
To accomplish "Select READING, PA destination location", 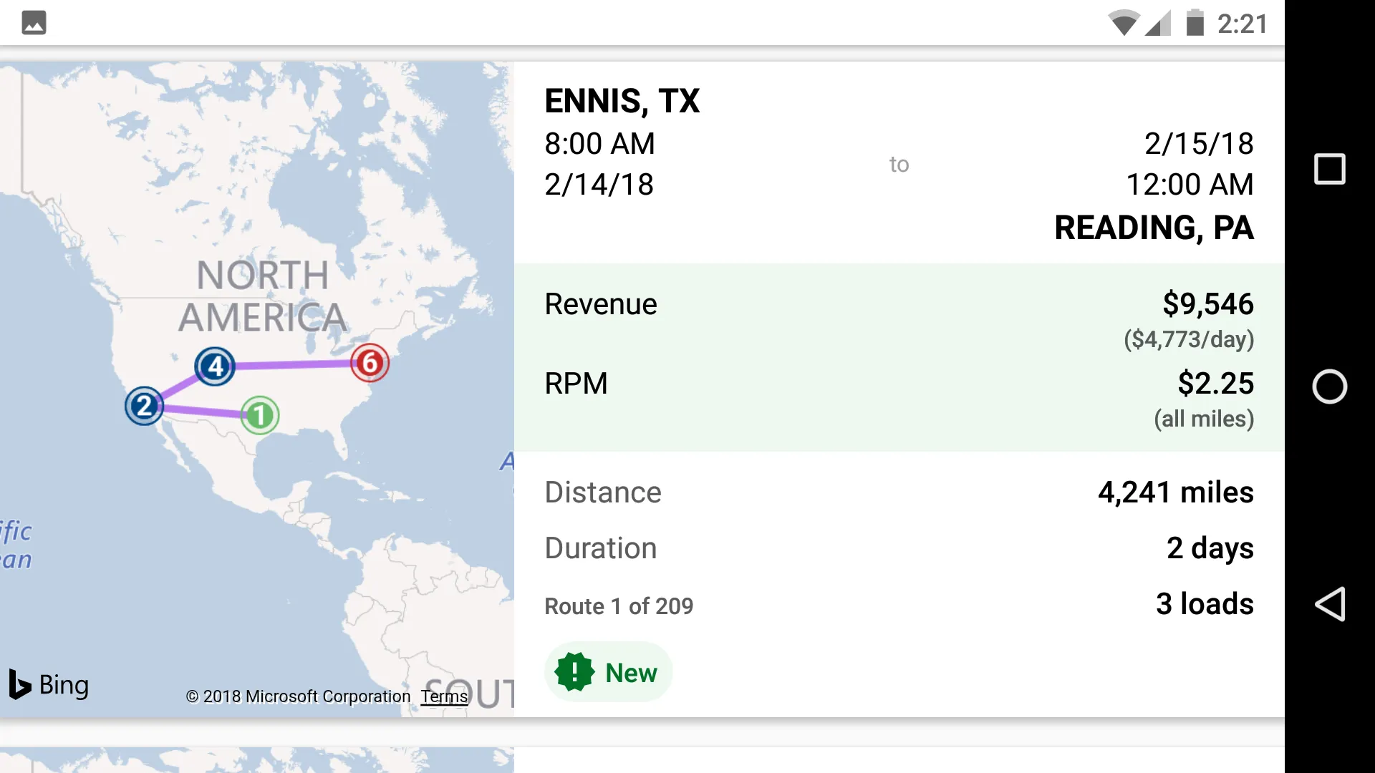I will pyautogui.click(x=1154, y=228).
